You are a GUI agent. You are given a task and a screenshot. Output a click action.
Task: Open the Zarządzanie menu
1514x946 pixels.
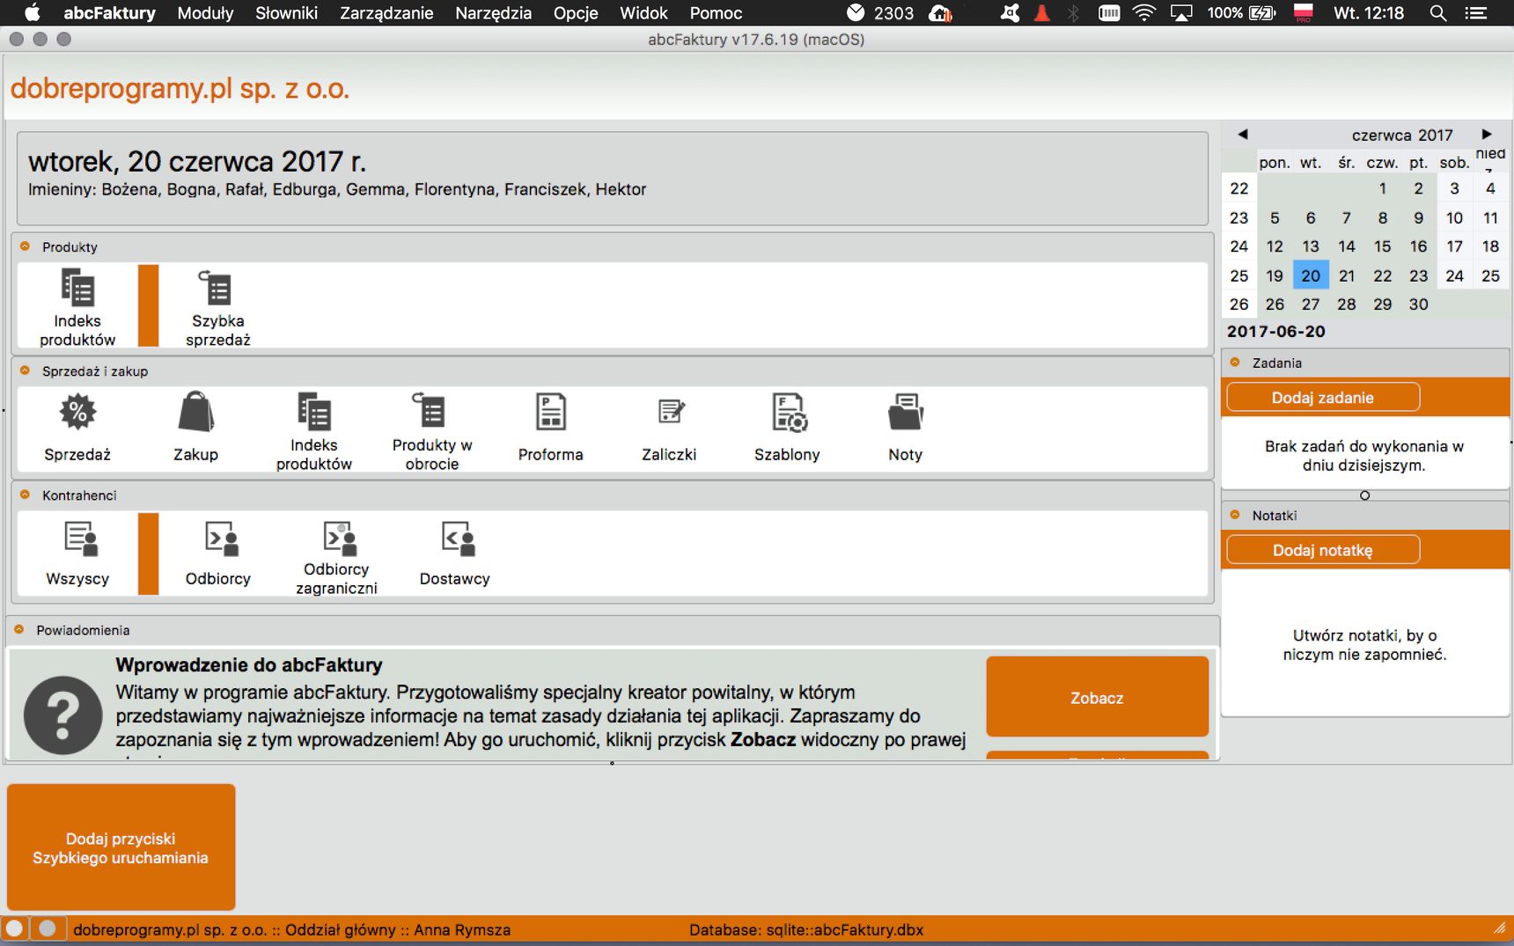coord(386,13)
